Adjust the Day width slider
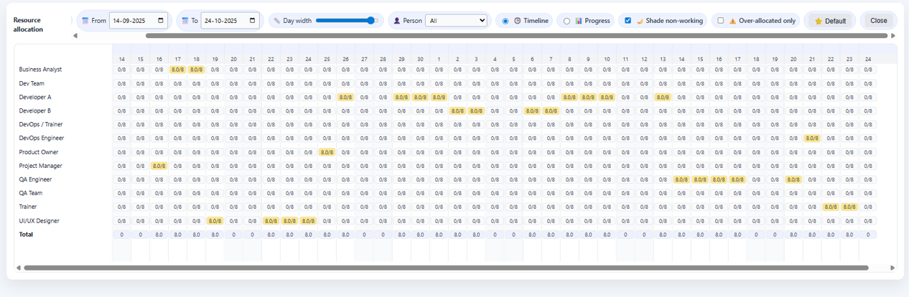 pyautogui.click(x=347, y=21)
